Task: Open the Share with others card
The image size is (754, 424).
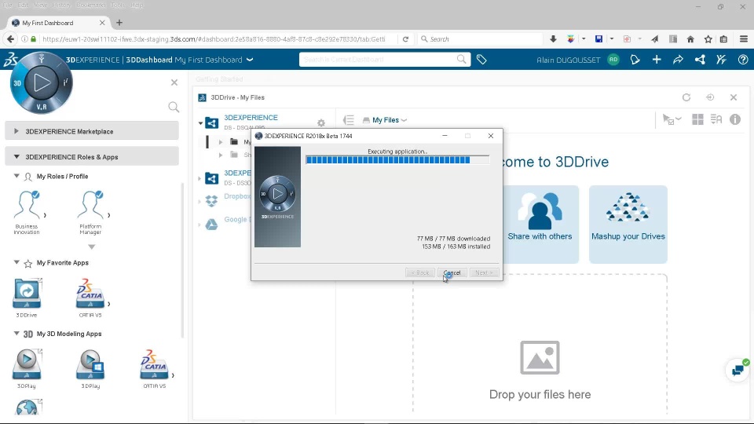Action: [540, 224]
